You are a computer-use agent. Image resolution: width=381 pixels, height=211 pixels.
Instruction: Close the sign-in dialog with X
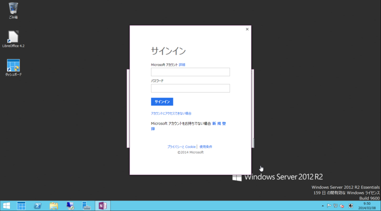tap(247, 29)
